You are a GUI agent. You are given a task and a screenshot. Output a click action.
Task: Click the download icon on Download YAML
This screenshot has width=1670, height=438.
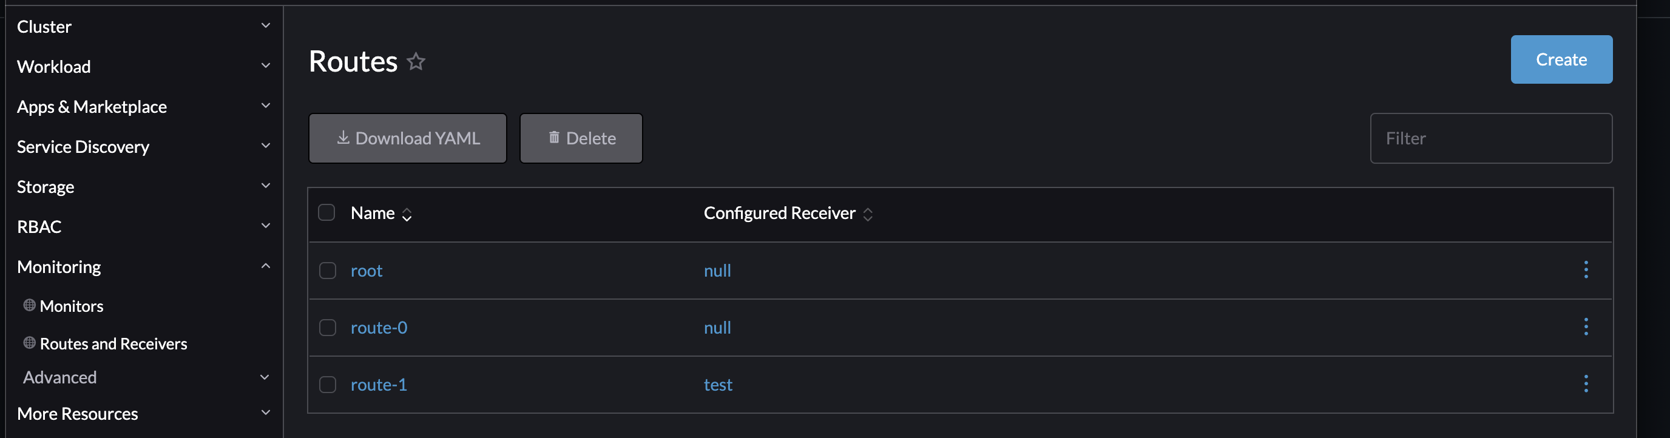pos(342,138)
